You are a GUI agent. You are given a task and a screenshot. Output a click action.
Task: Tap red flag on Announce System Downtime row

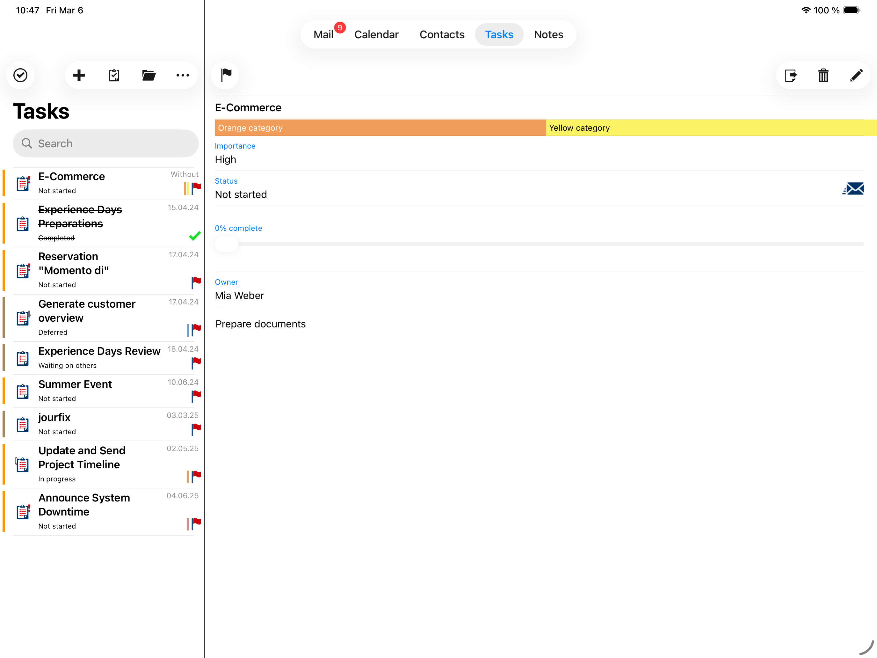click(196, 523)
